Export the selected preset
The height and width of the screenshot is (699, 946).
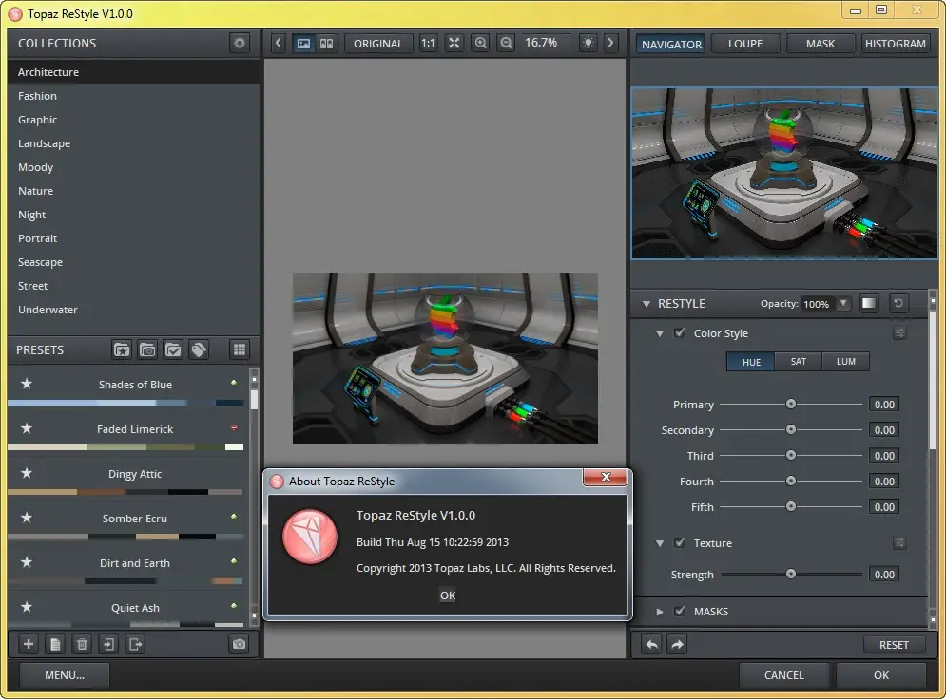click(x=135, y=644)
